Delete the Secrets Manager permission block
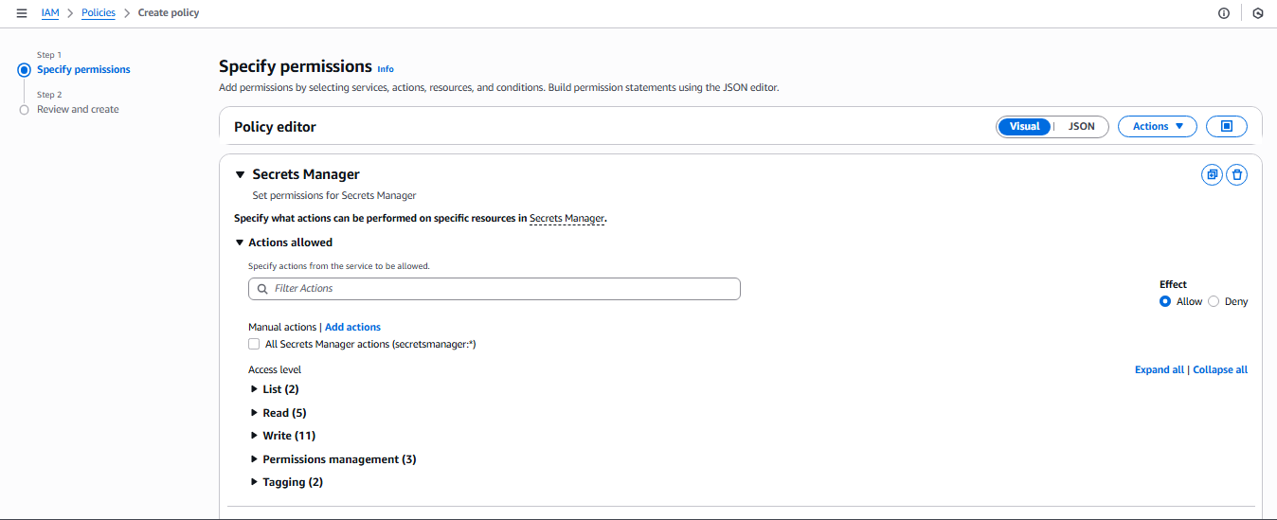1277x520 pixels. coord(1236,175)
